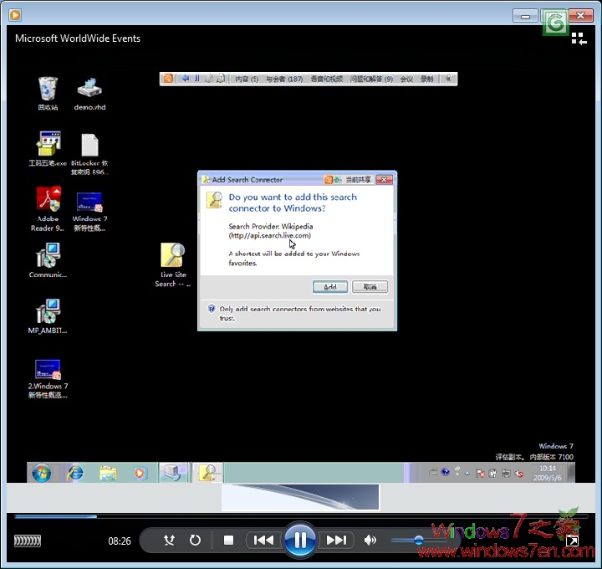Click the media info icon bottom left
This screenshot has height=569, width=602.
point(28,541)
